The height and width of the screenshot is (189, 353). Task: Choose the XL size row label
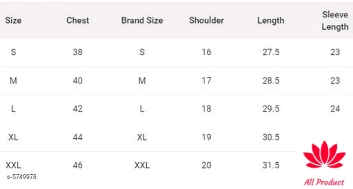coord(13,137)
